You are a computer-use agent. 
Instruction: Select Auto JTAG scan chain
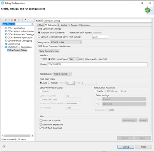click(x=41, y=83)
